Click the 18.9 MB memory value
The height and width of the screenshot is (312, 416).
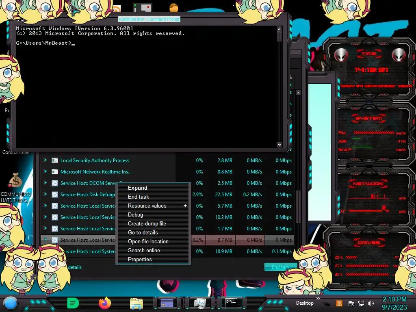click(224, 251)
